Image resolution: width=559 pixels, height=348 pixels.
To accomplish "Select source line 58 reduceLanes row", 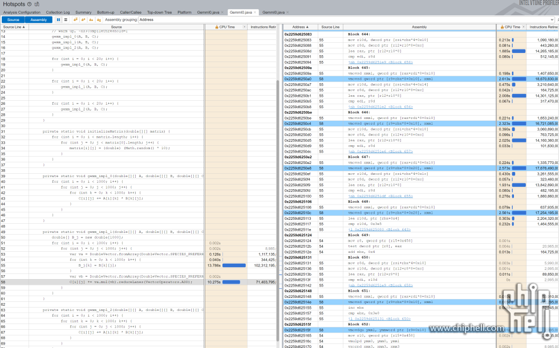I will tap(138, 282).
